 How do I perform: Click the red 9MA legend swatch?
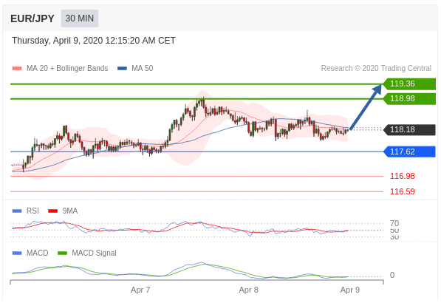[53, 211]
